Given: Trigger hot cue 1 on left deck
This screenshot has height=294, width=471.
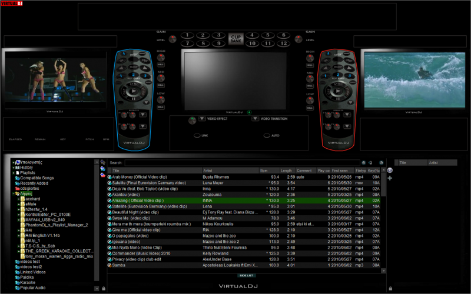Looking at the screenshot, I should (121, 76).
